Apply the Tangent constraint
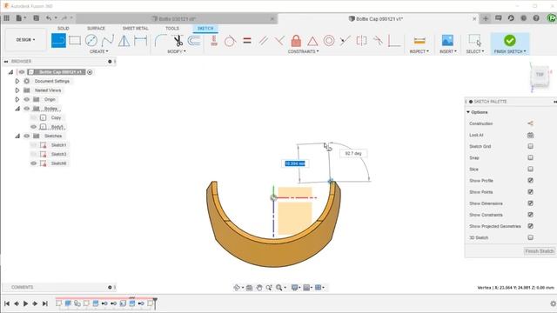The height and width of the screenshot is (313, 557). pyautogui.click(x=230, y=41)
